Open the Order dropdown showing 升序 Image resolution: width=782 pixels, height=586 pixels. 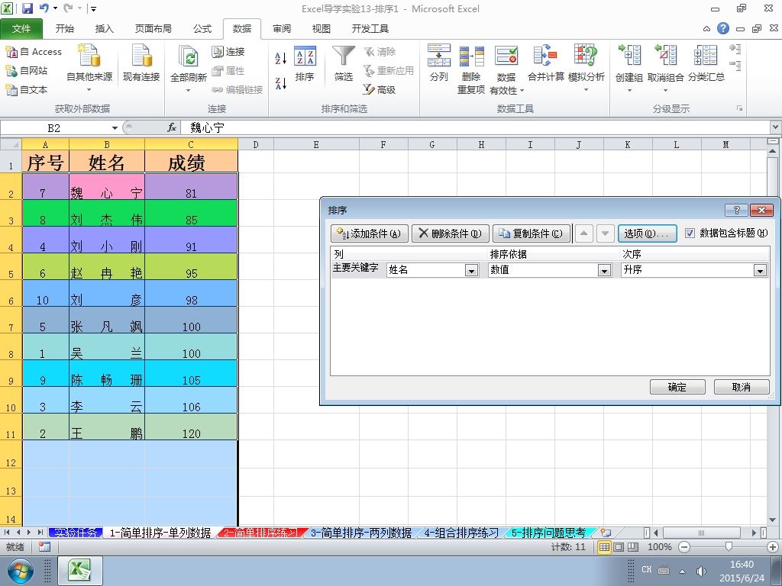(760, 270)
